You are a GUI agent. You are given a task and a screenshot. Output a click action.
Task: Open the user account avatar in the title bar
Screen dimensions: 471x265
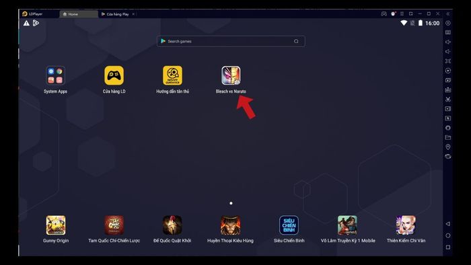[393, 14]
